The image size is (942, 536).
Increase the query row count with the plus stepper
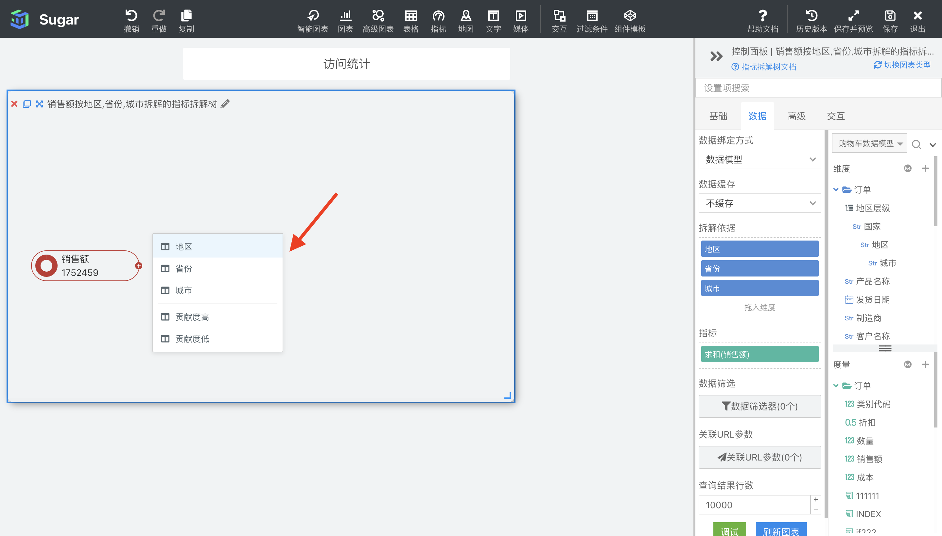point(816,499)
